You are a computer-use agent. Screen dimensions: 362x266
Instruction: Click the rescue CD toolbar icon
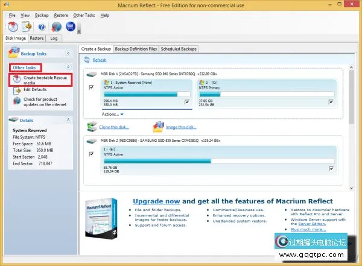coord(13,27)
